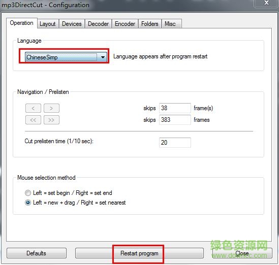Viewport: 279px width, 265px height.
Task: Click the Defaults button
Action: (37, 253)
